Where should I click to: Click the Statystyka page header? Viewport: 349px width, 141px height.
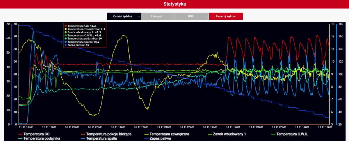(x=174, y=4)
